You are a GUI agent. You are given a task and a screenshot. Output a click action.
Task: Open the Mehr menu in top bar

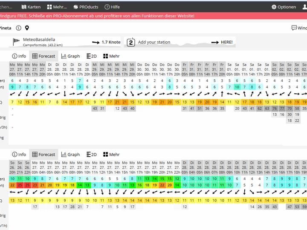click(x=57, y=7)
